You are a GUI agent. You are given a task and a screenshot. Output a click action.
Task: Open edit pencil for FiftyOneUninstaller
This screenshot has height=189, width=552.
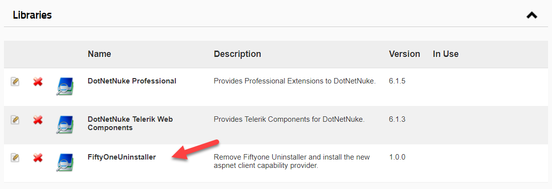coord(15,158)
